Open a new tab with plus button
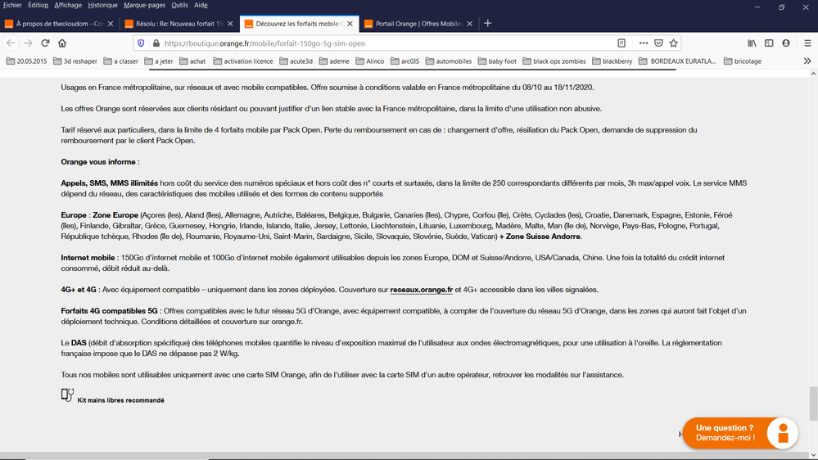The height and width of the screenshot is (460, 818). [x=488, y=24]
